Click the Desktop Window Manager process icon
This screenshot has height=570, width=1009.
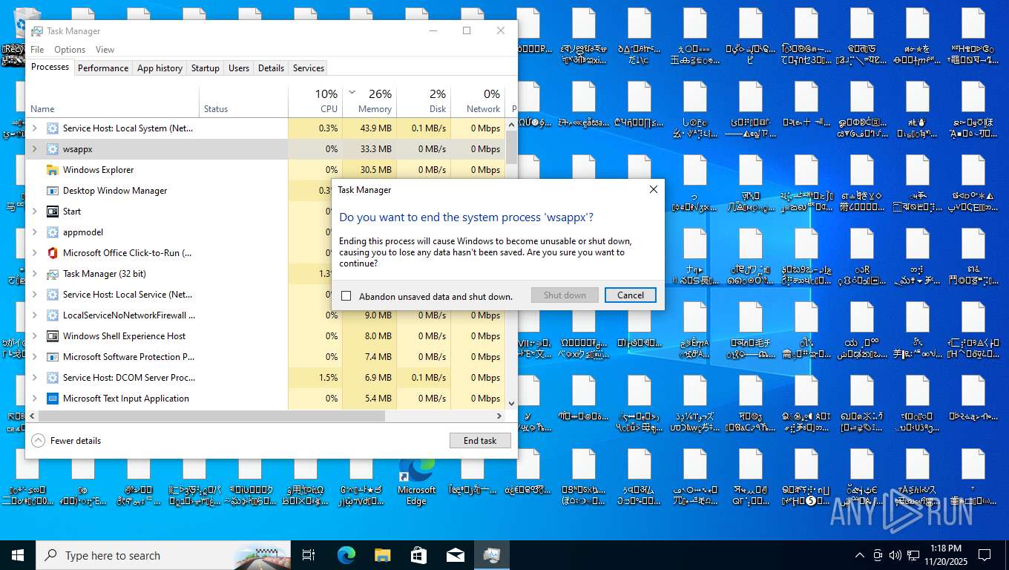coord(53,191)
